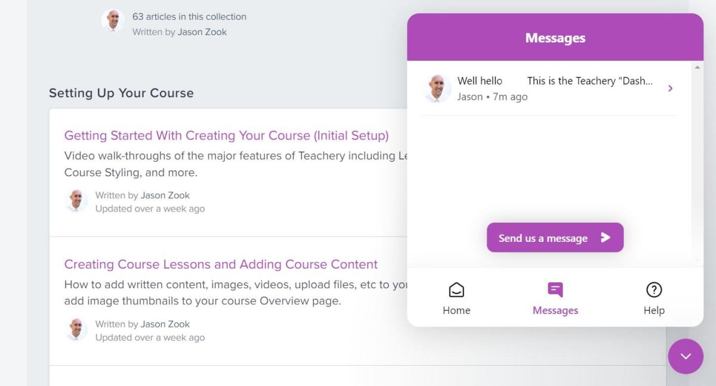
Task: Click the Setting Up Your Course heading
Action: [x=121, y=93]
